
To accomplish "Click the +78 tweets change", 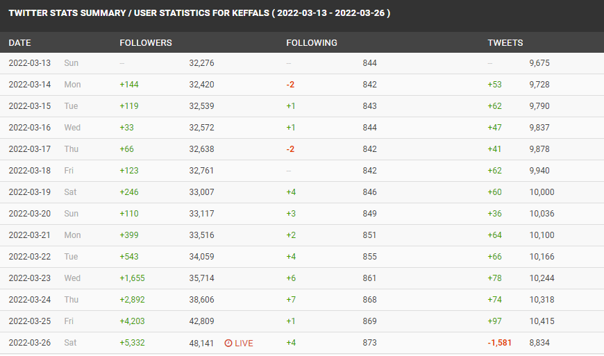I will 494,278.
